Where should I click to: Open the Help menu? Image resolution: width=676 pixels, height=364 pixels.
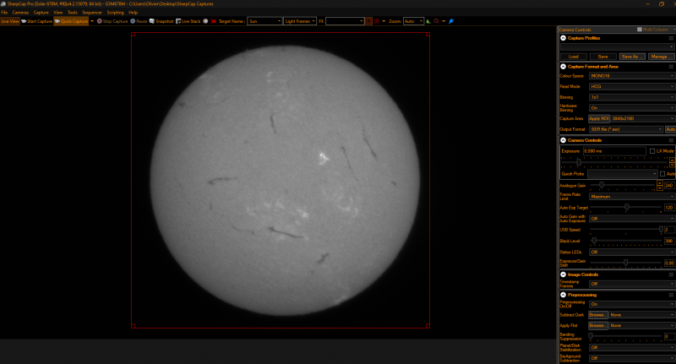(134, 13)
